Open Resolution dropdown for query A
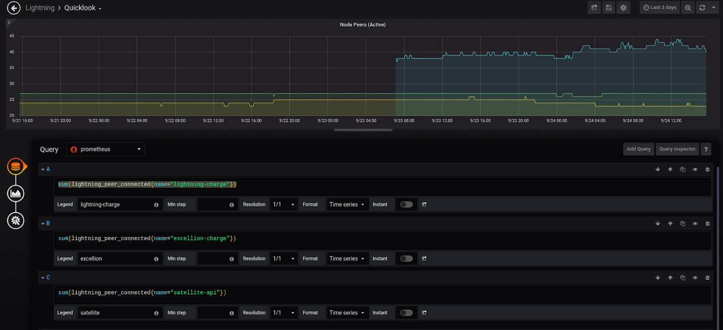The image size is (723, 330). click(x=284, y=205)
